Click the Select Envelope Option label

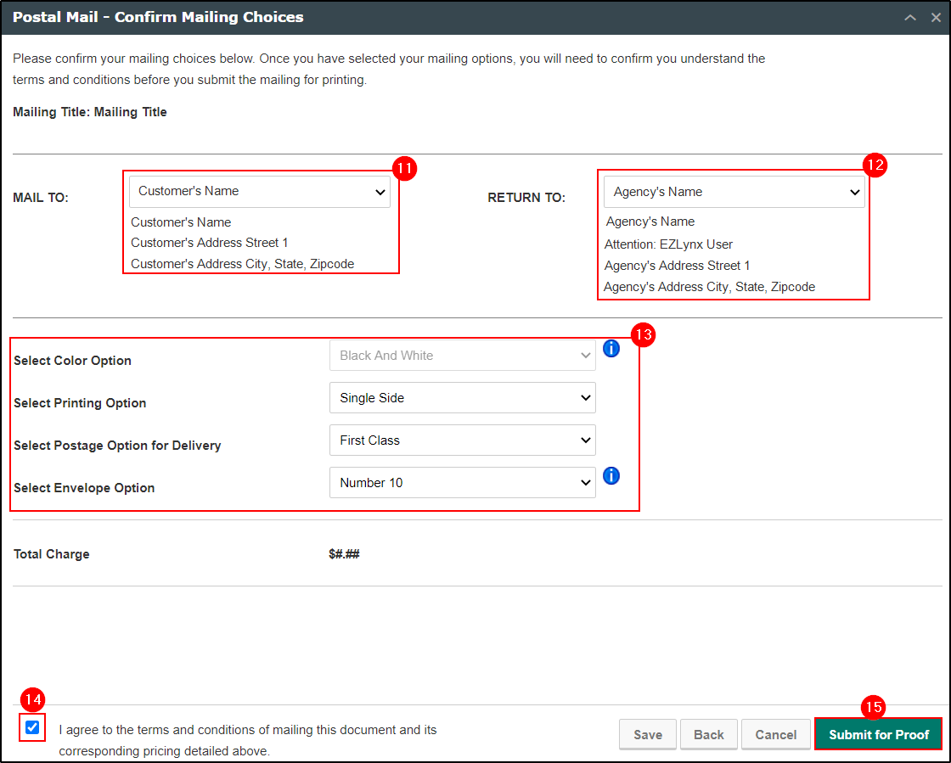pos(84,488)
